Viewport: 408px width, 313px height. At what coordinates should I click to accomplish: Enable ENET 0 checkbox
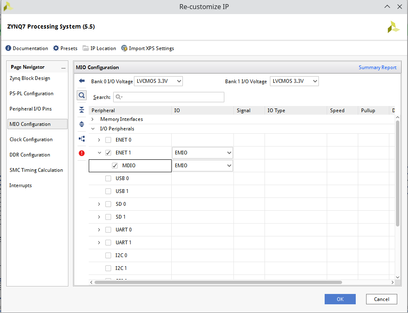coord(108,140)
